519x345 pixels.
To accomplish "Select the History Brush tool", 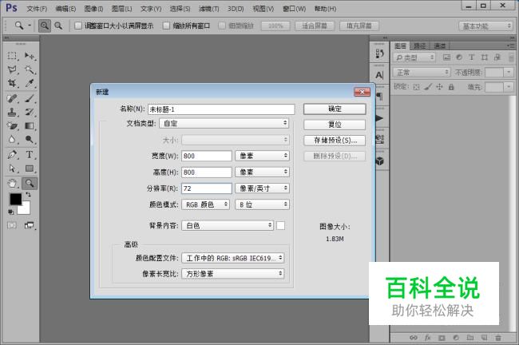I will click(x=30, y=112).
